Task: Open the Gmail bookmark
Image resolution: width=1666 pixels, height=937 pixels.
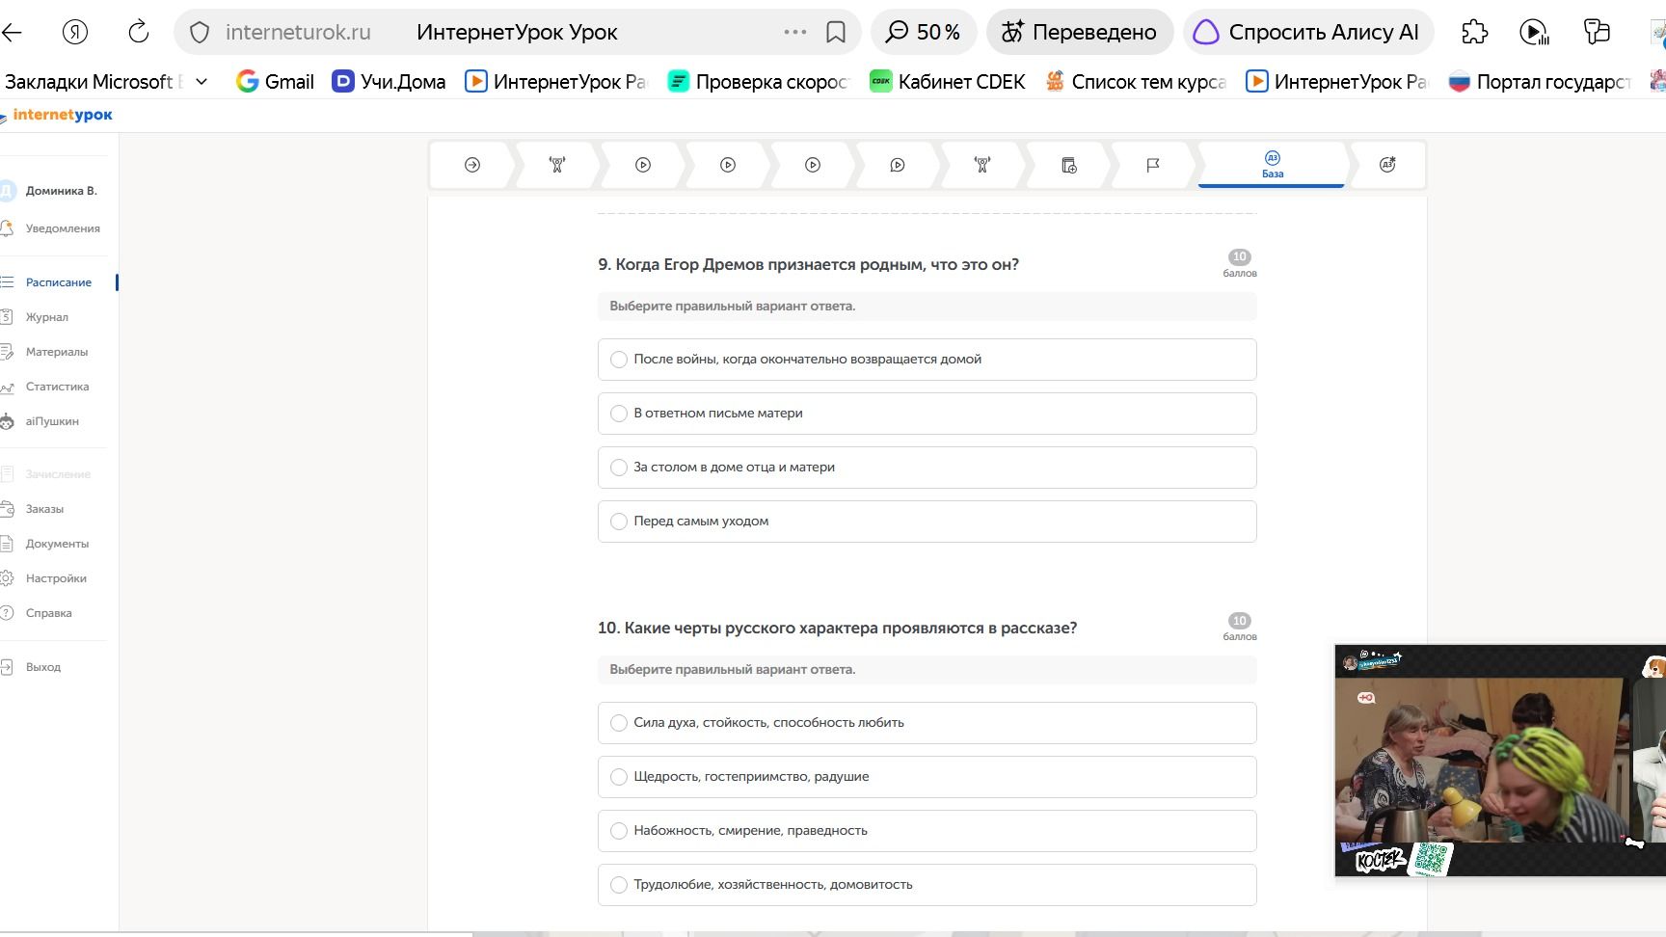Action: 276,82
